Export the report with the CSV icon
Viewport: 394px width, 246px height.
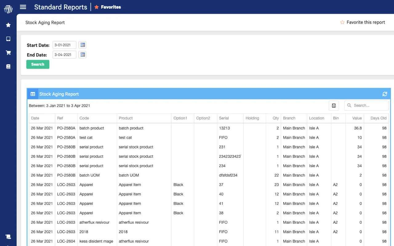[334, 105]
